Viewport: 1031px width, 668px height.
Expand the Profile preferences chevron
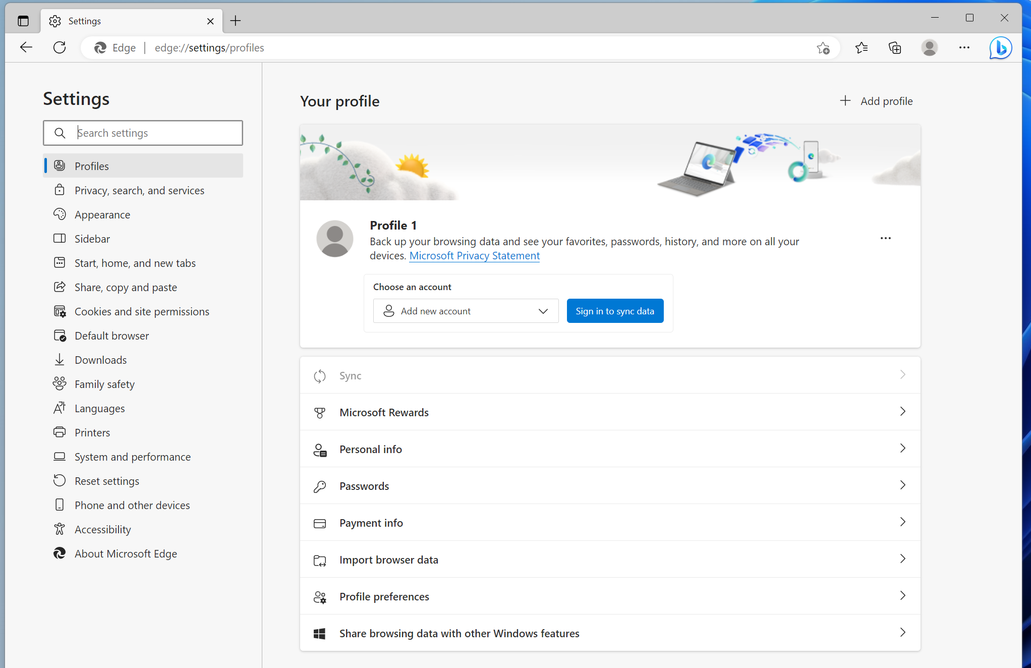point(902,596)
